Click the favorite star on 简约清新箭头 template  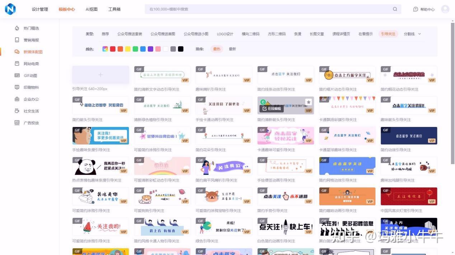309,102
